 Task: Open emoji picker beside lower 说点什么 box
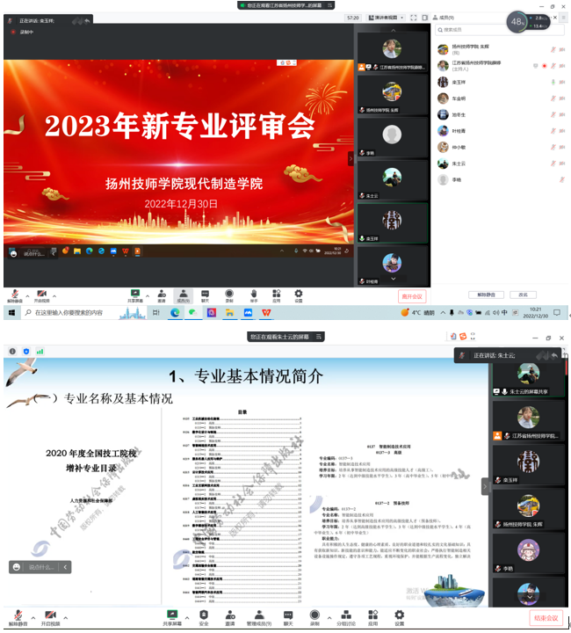pyautogui.click(x=17, y=567)
